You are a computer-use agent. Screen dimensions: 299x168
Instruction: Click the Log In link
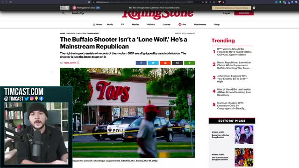(x=227, y=13)
